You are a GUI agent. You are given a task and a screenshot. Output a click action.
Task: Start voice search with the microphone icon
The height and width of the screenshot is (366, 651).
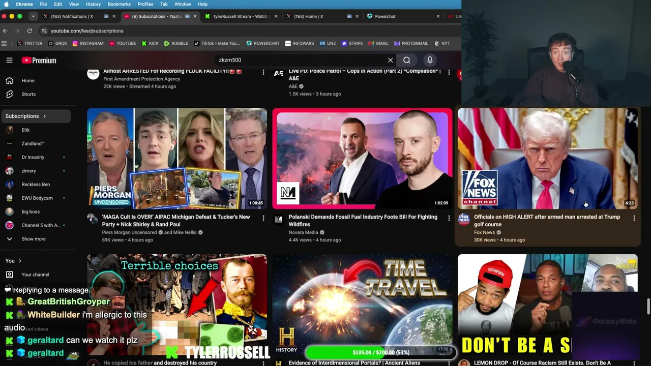click(430, 60)
